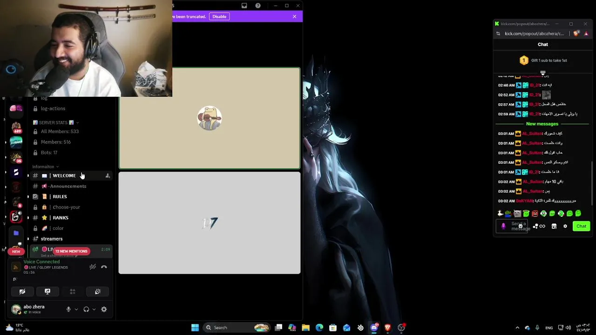Click the ENG language indicator
The image size is (596, 335).
549,328
